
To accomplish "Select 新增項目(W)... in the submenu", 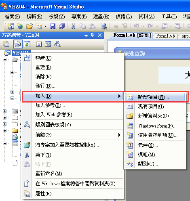I will coord(155,97).
